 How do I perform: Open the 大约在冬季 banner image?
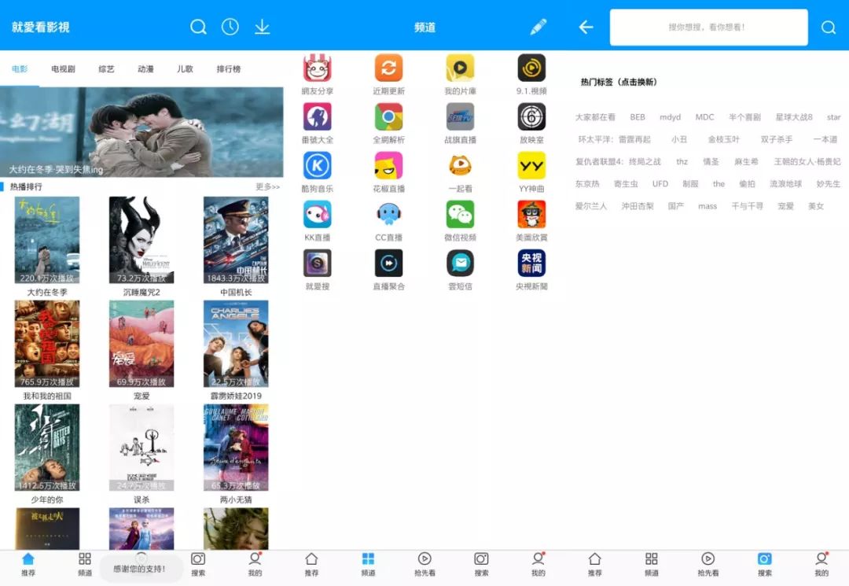[141, 131]
